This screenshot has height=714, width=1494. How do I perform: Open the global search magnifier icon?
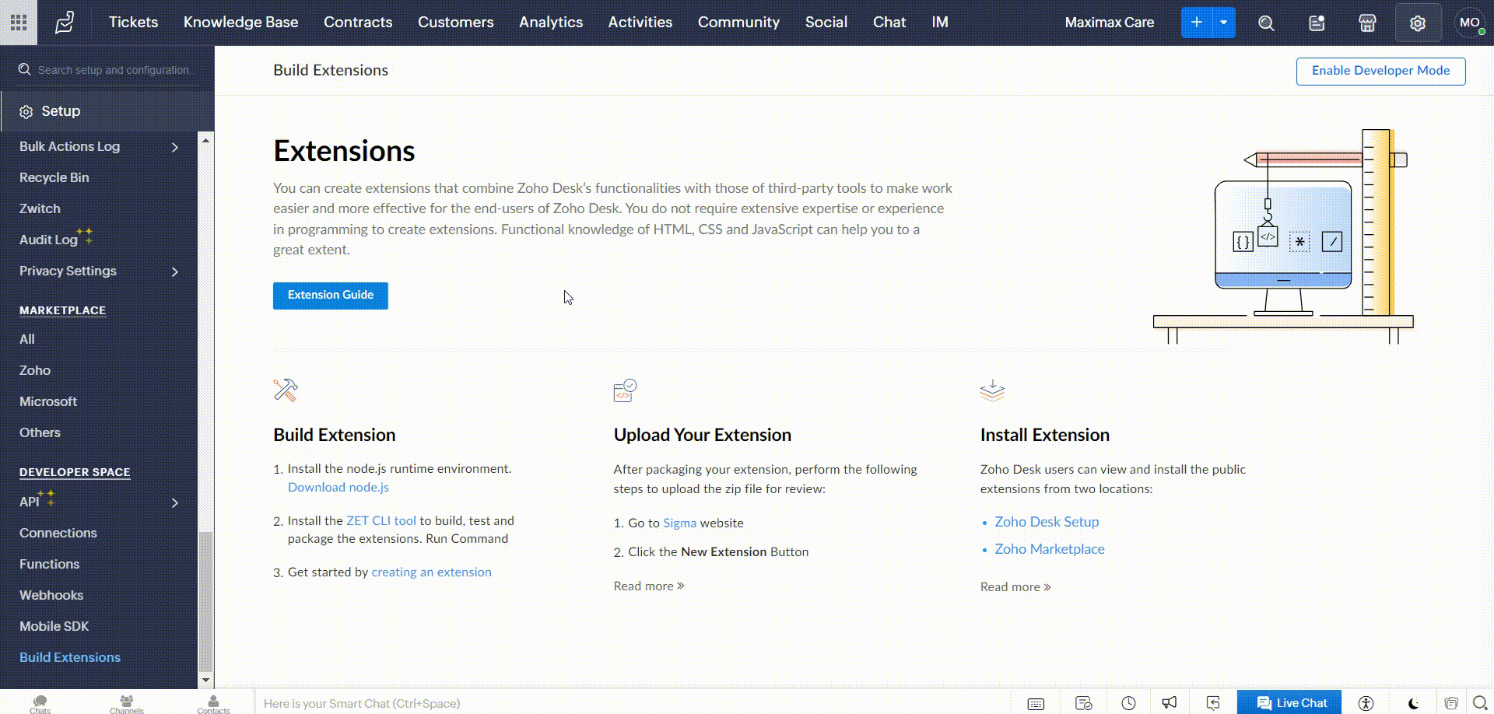(1266, 23)
